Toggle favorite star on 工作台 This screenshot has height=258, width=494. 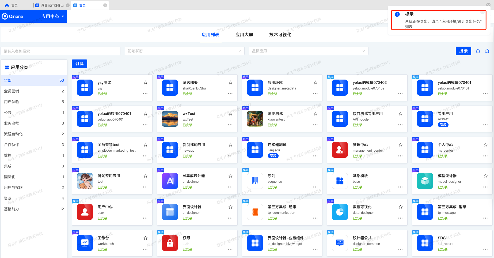[146, 238]
